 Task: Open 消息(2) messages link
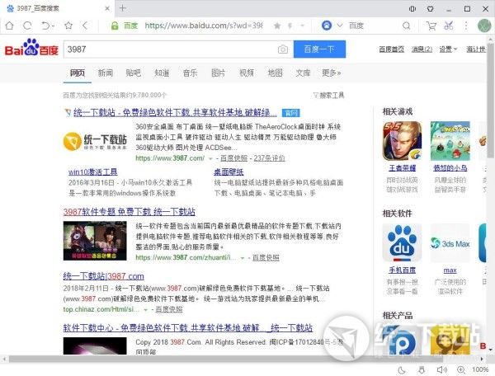(422, 49)
